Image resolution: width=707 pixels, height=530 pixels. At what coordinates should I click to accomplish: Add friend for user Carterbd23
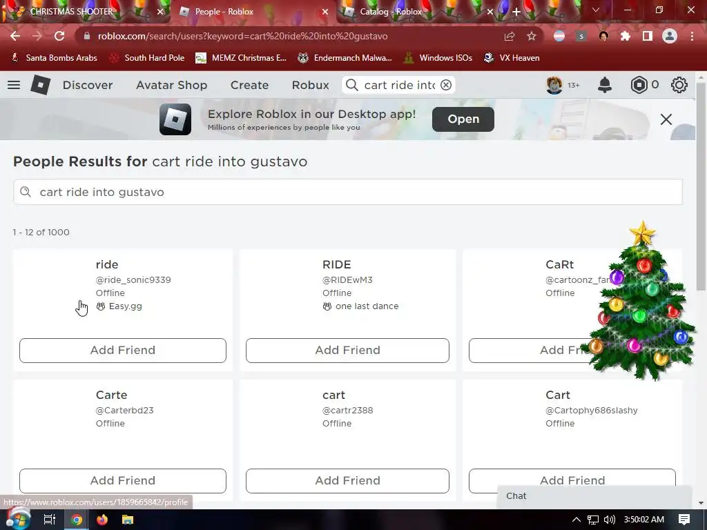(x=123, y=480)
